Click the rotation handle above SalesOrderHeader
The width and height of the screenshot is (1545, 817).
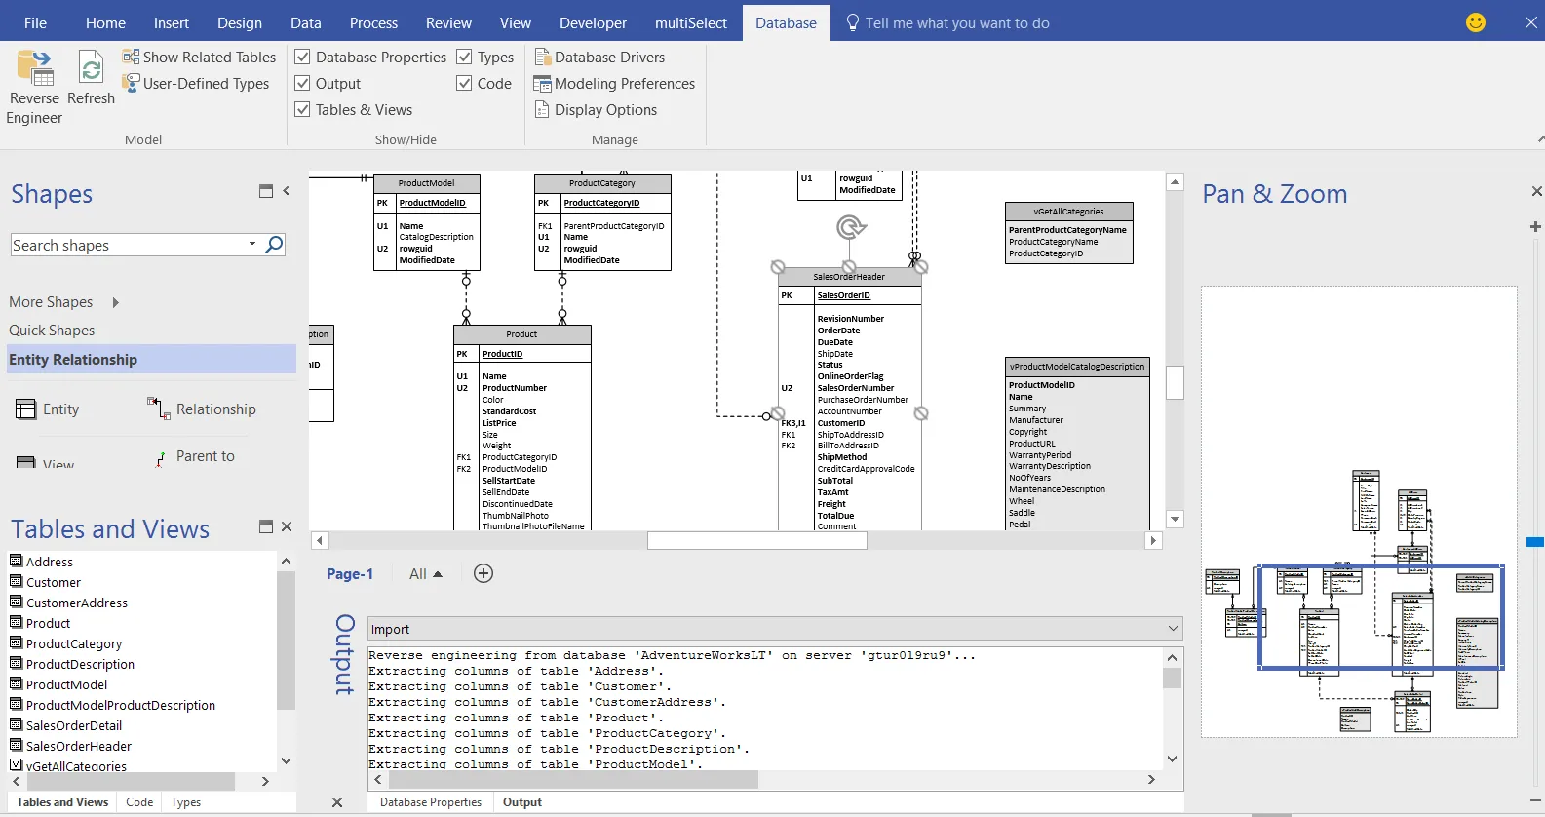point(851,228)
